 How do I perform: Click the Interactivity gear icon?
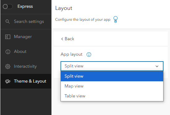click(x=8, y=66)
